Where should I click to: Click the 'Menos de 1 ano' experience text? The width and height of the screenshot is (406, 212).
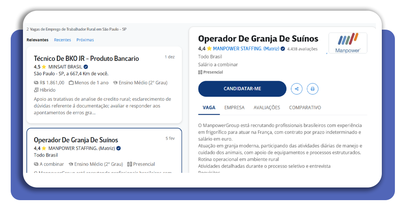[x=92, y=83]
